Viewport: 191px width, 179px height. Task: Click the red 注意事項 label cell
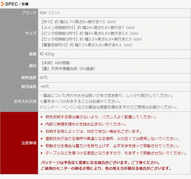29,143
